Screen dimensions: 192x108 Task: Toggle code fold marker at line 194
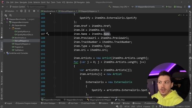click(x=55, y=62)
